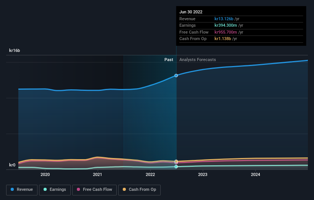Click the 2024 x-axis label
This screenshot has height=200, width=314.
(x=255, y=175)
